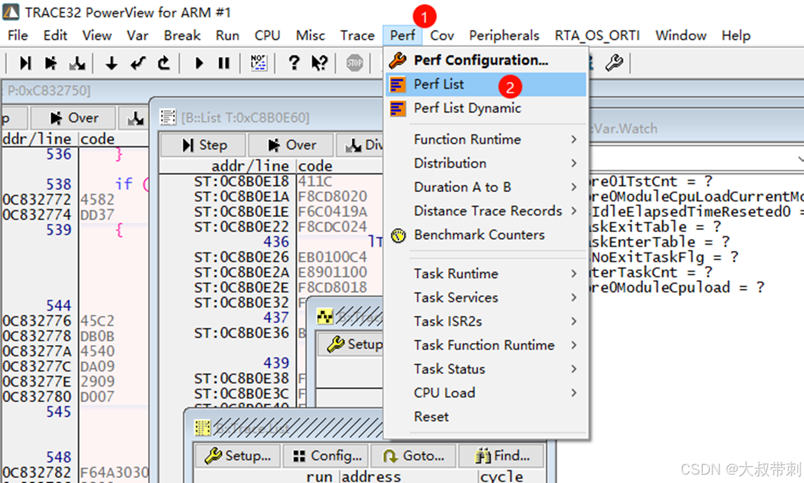Screen dimensions: 804x483
Task: Click the Diverge step toolbar icon
Action: coord(78,63)
